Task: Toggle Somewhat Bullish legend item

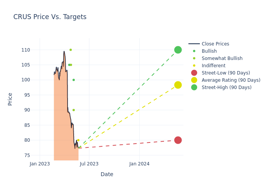Action: click(x=222, y=58)
